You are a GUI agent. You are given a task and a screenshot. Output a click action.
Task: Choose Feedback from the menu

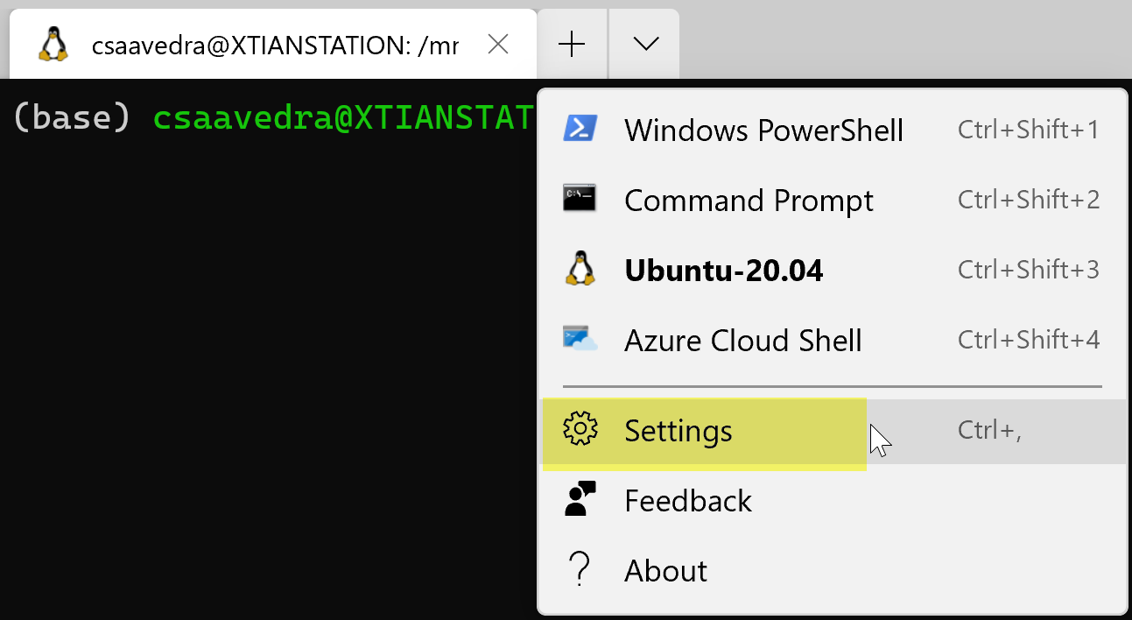pos(688,501)
